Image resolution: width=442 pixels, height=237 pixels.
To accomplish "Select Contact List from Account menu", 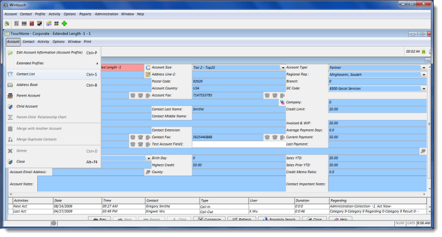I will click(x=53, y=74).
